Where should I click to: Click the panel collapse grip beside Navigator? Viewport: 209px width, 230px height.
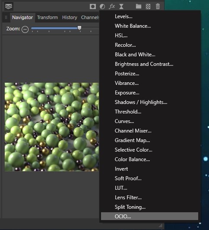pyautogui.click(x=6, y=17)
